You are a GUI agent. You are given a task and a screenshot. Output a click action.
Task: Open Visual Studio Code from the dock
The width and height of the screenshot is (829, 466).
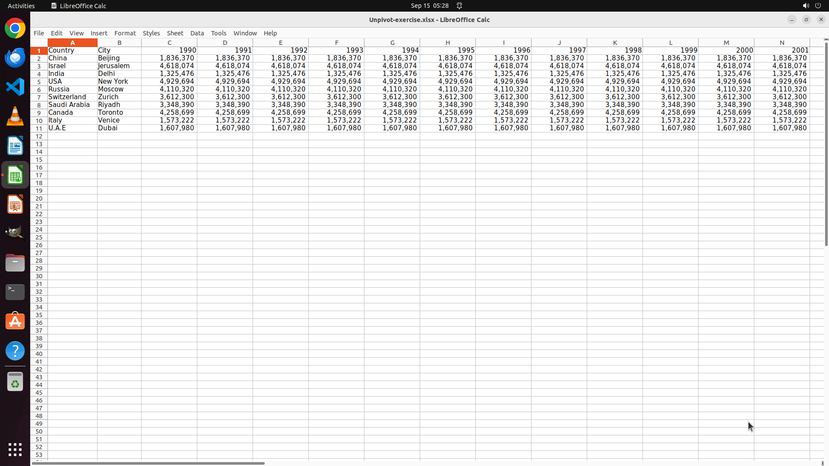(x=15, y=87)
